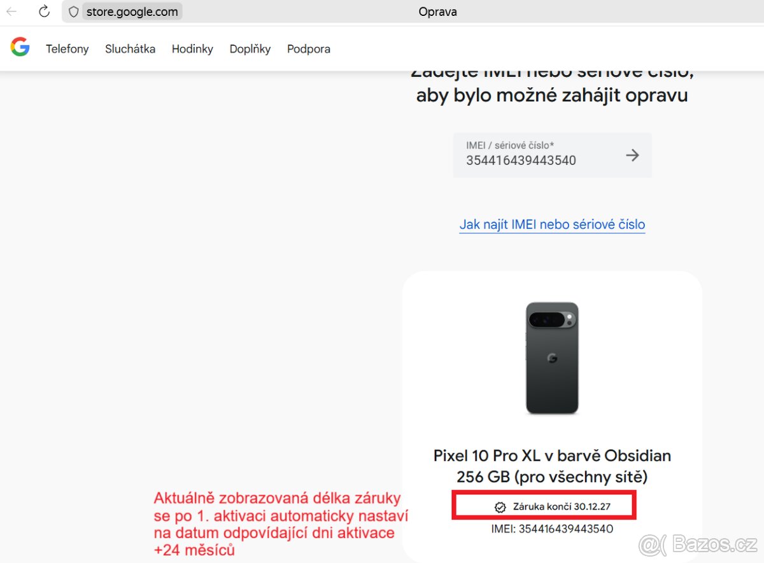The height and width of the screenshot is (563, 764).
Task: Click the 'Pixel 10 Pro XL v barvě Obsidian' title
Action: point(552,455)
